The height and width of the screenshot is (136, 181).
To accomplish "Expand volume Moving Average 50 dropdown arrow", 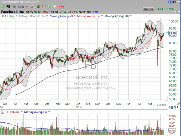I will click(49, 112).
